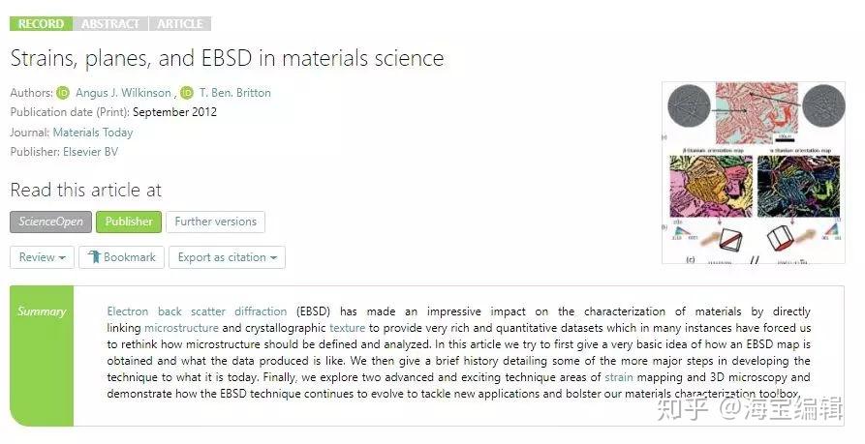Open the Review dropdown
865x444 pixels.
coord(42,257)
